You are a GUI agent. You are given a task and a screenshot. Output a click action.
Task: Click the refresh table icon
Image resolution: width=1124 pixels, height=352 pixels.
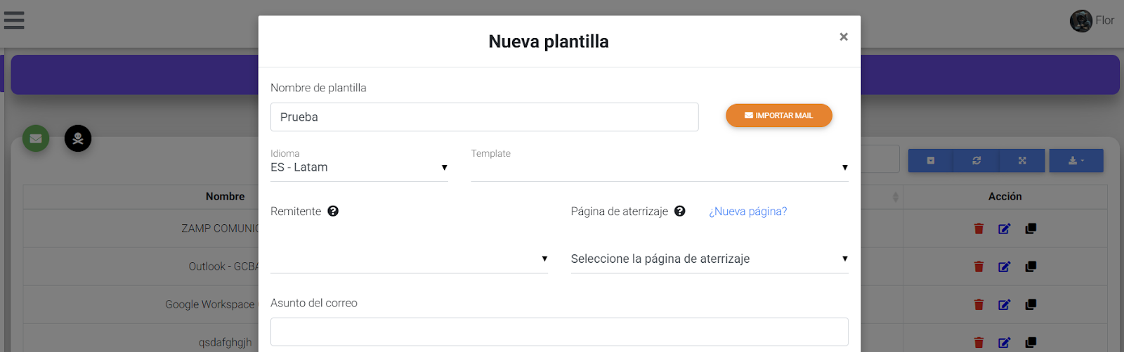coord(976,161)
